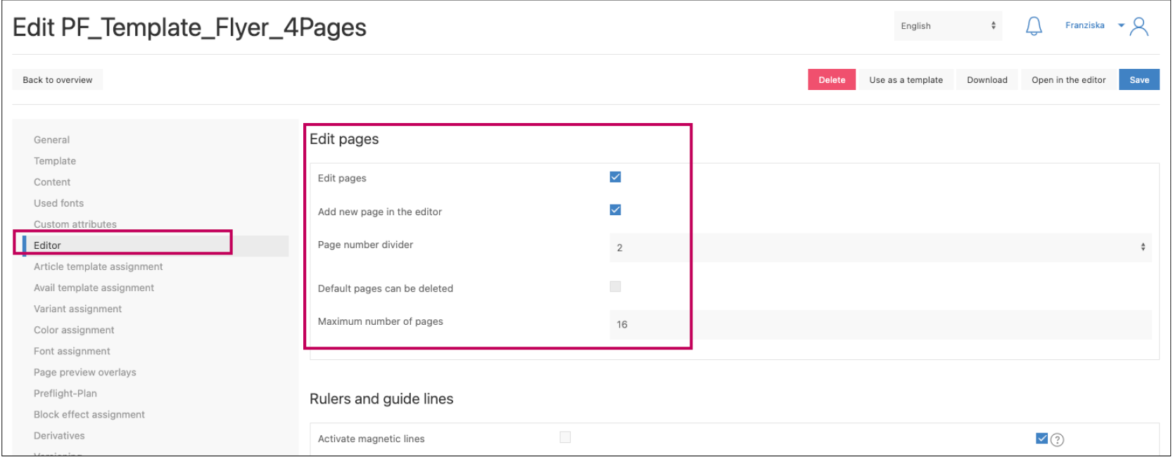1173x457 pixels.
Task: Open the user profile icon
Action: pos(1139,27)
